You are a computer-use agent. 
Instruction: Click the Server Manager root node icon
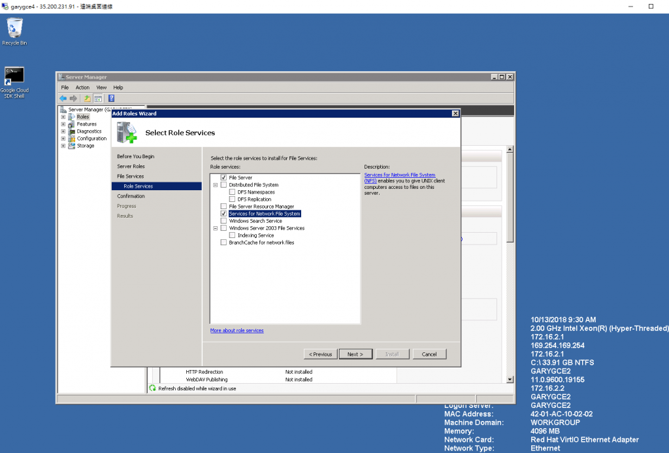63,109
